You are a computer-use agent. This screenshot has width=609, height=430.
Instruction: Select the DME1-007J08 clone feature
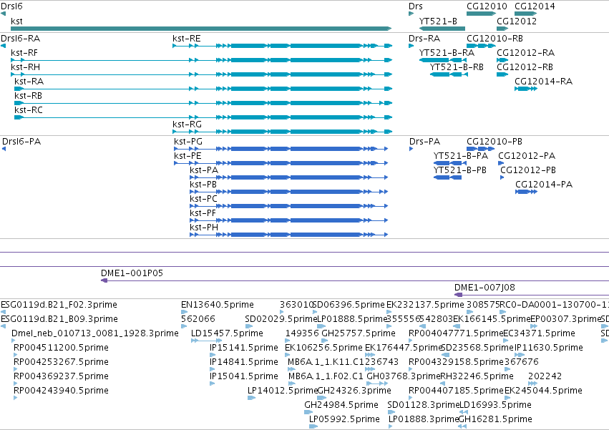click(x=532, y=295)
